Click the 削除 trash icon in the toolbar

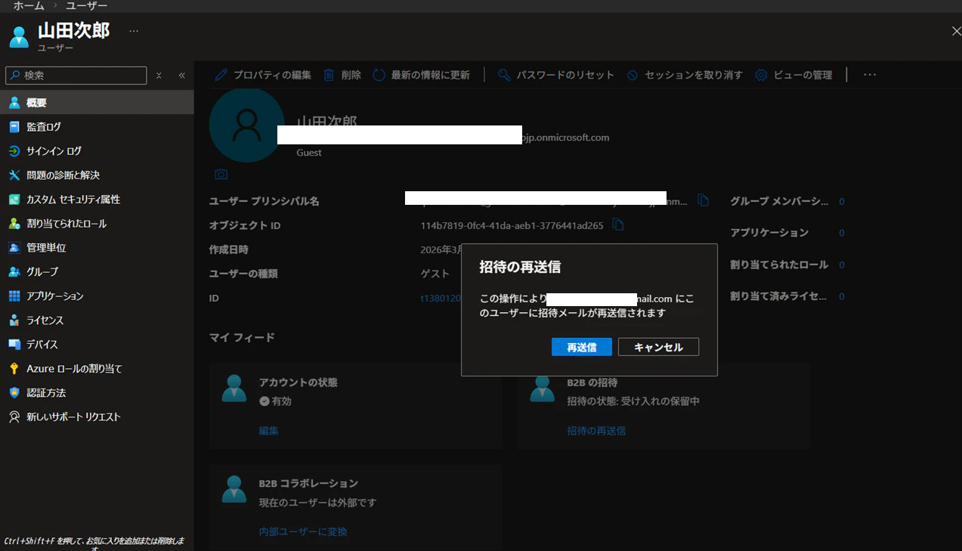point(329,75)
